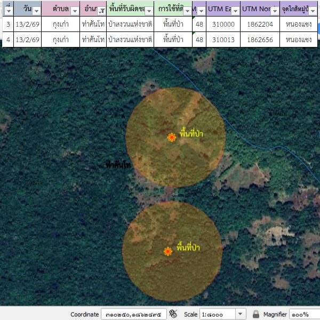Open the filtered อำเภอ column filter button
This screenshot has height=320, width=320.
coord(101,11)
